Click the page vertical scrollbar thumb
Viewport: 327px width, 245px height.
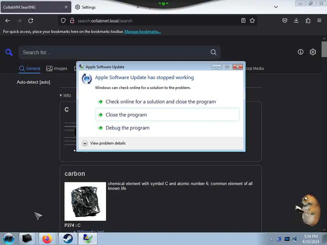(324, 49)
